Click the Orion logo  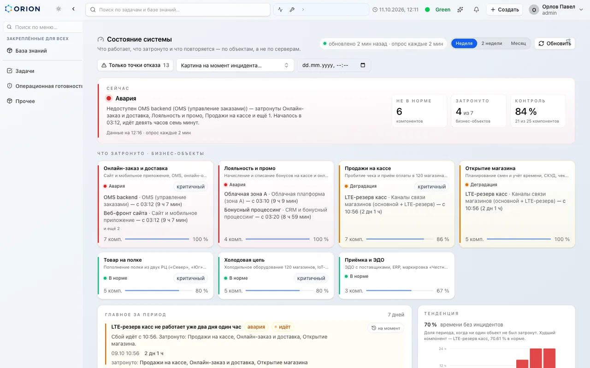pyautogui.click(x=23, y=9)
